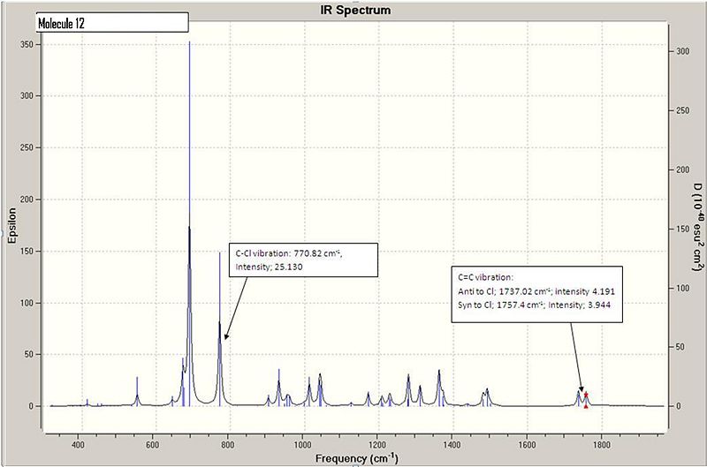Click the Frequency (cm-1) axis label
This screenshot has height=467, width=707.
pos(357,458)
